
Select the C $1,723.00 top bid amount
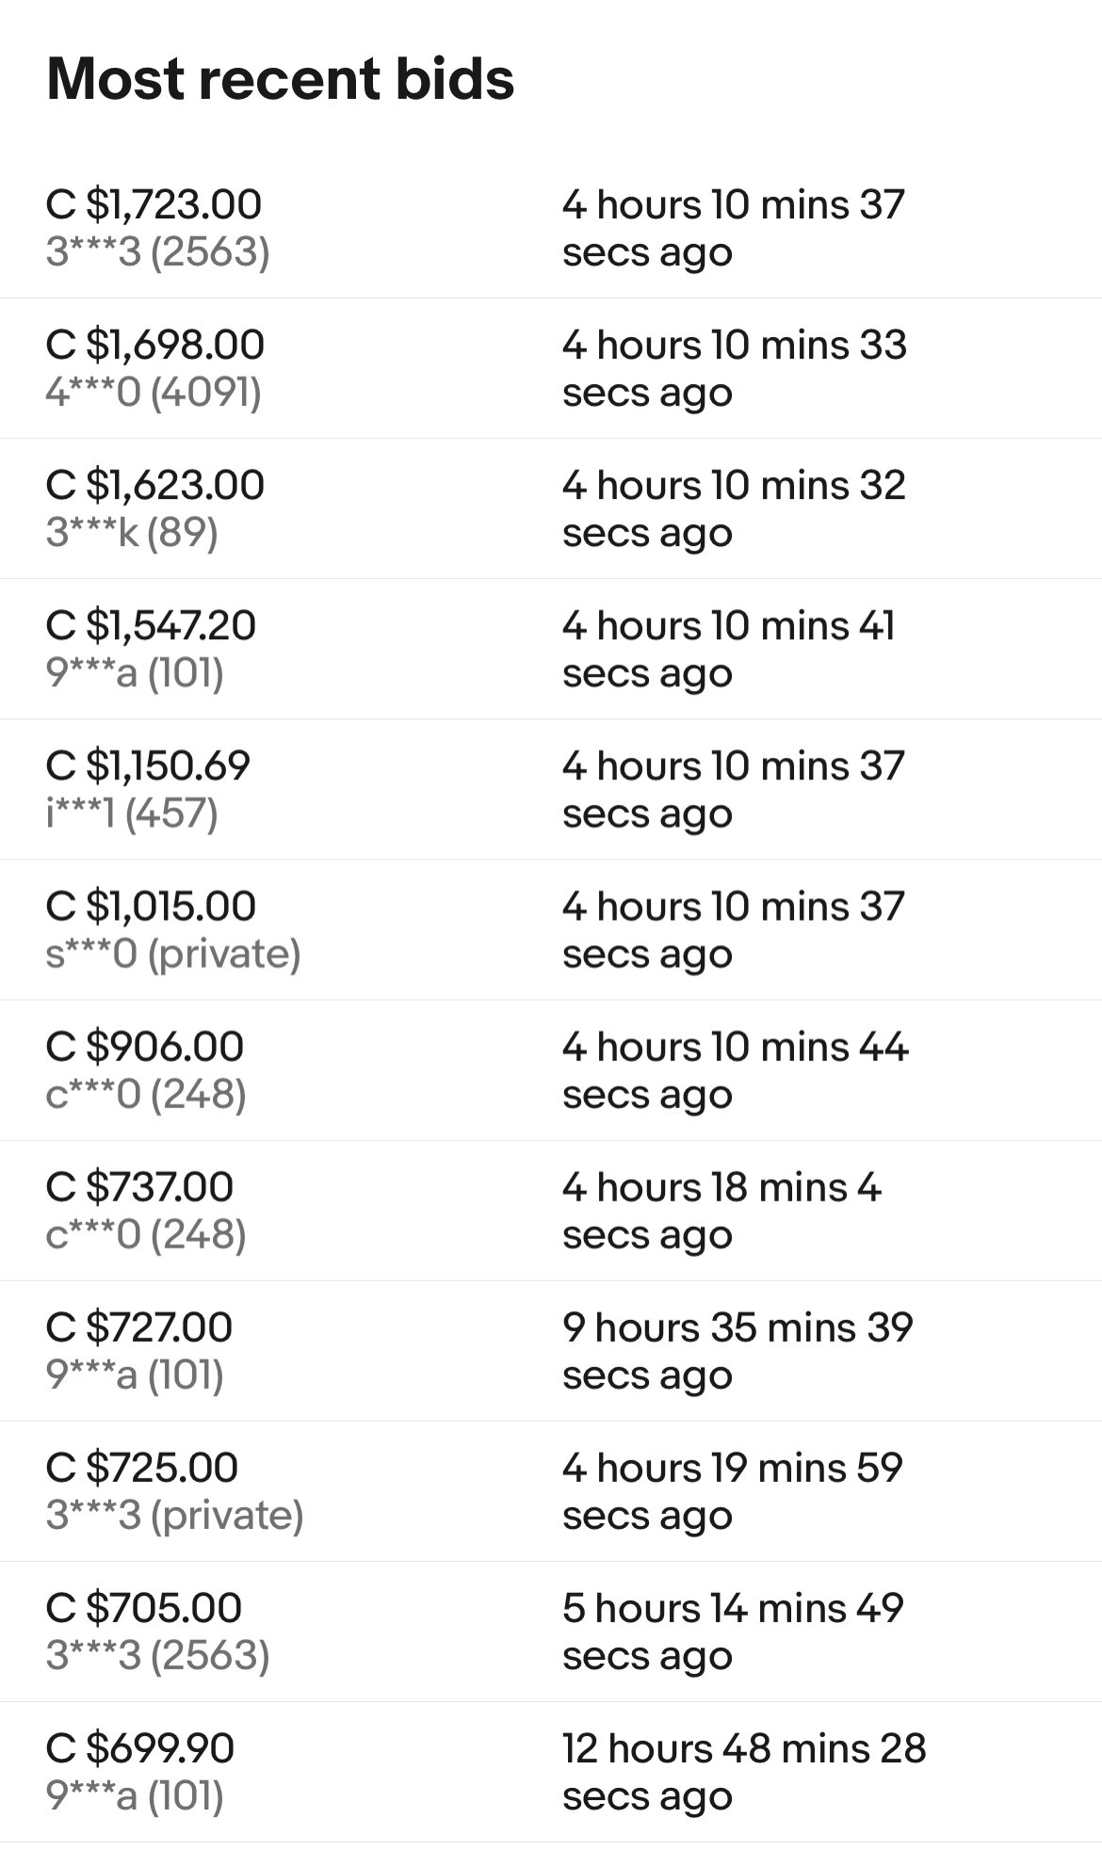click(x=154, y=204)
